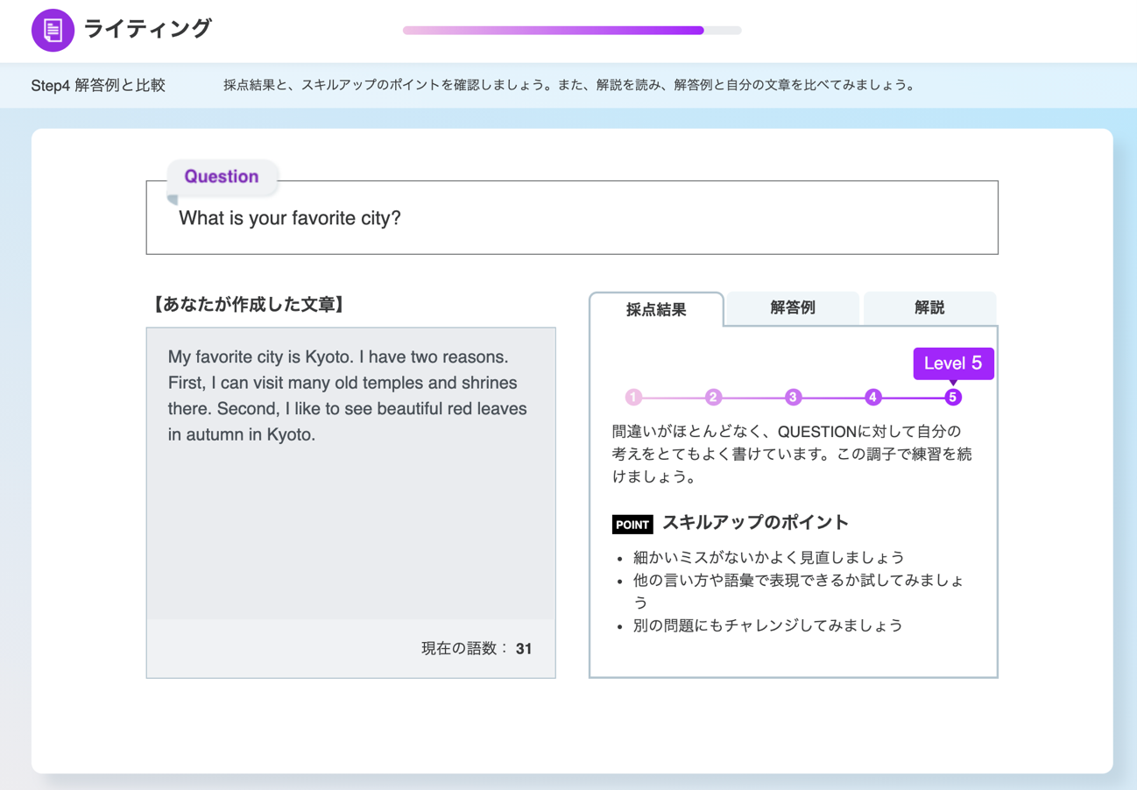Click the ライティング page title
The height and width of the screenshot is (790, 1137).
click(147, 29)
